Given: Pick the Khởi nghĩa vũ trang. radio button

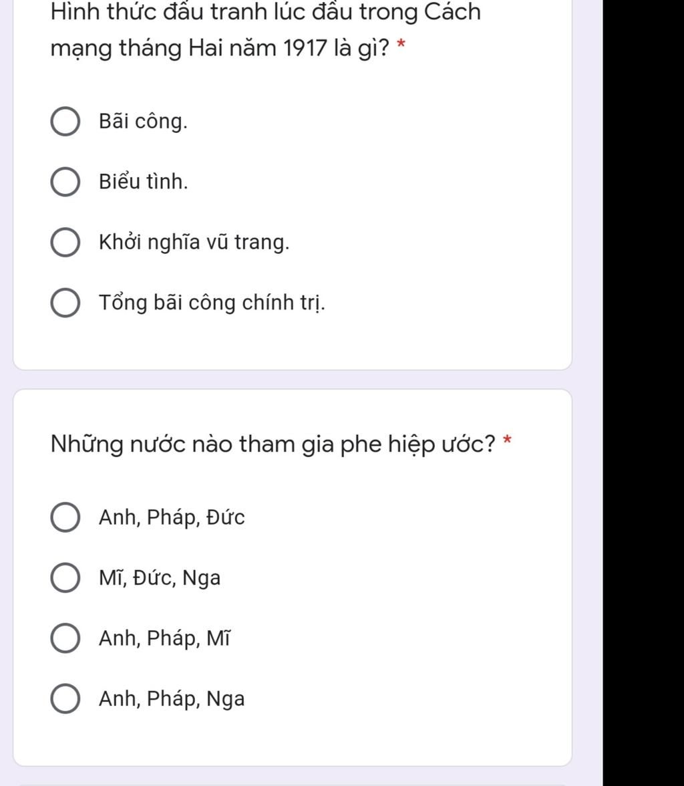Looking at the screenshot, I should click(65, 243).
